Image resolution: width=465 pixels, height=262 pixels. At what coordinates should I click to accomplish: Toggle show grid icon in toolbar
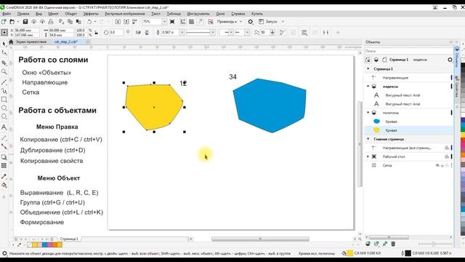coord(192,22)
